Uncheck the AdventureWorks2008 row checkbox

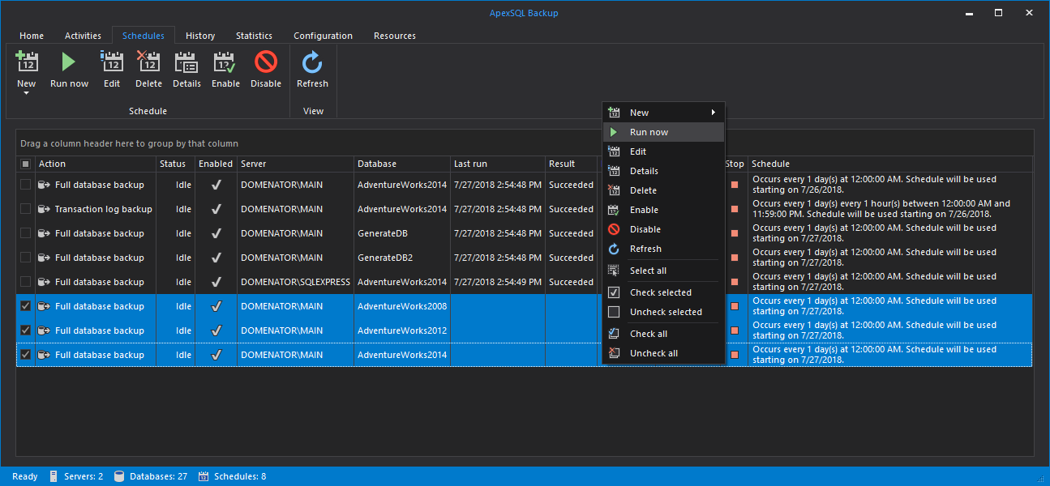[26, 306]
